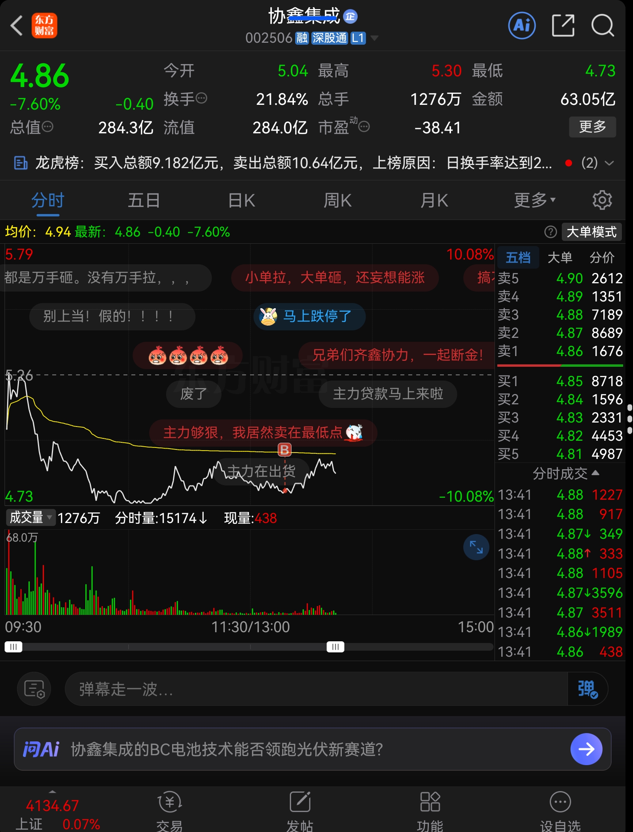Click the chart time scroll track
The height and width of the screenshot is (832, 633).
[249, 647]
